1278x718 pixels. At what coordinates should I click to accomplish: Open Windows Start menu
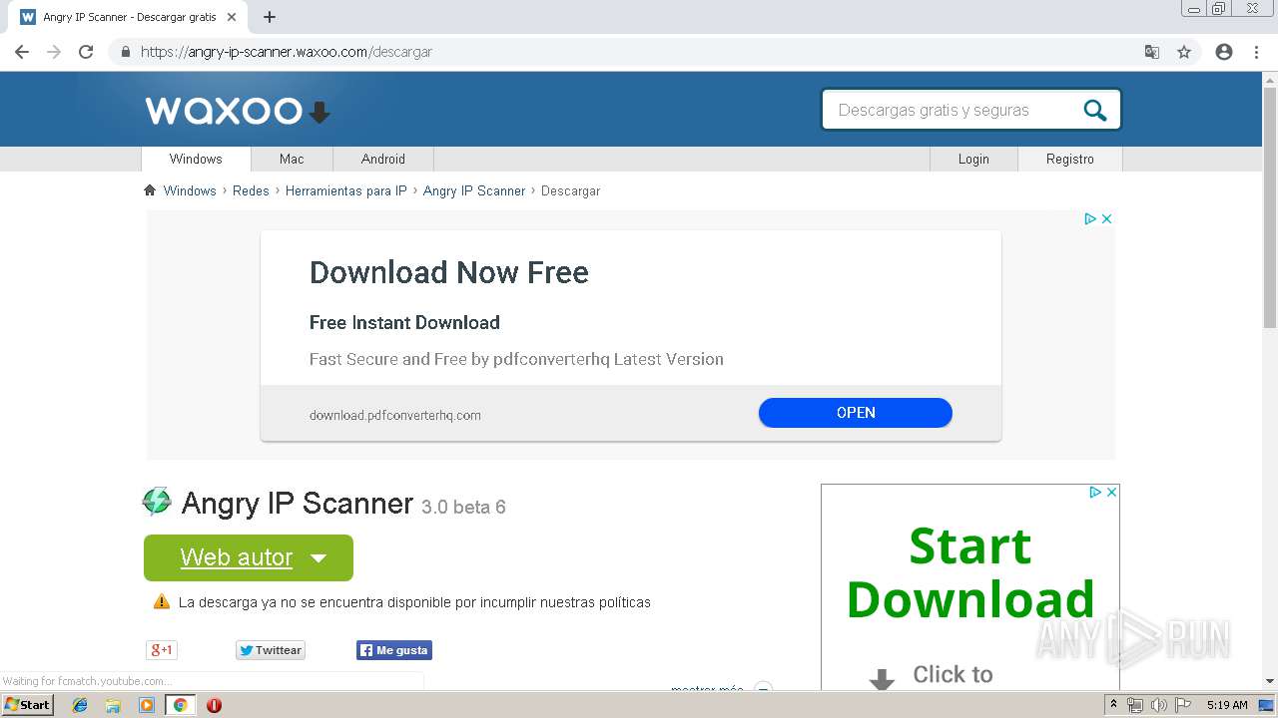click(27, 705)
